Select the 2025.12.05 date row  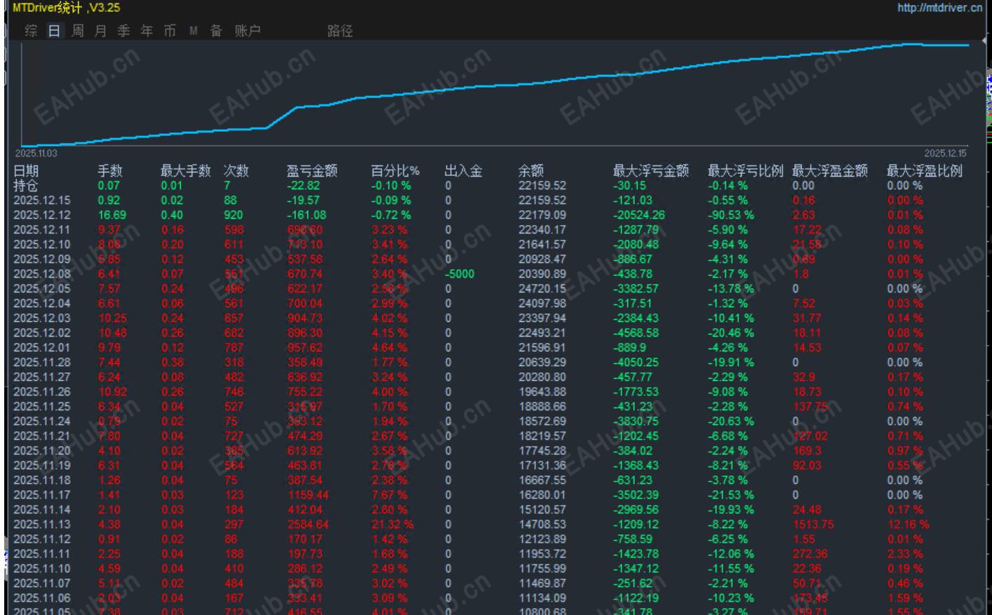pyautogui.click(x=42, y=289)
